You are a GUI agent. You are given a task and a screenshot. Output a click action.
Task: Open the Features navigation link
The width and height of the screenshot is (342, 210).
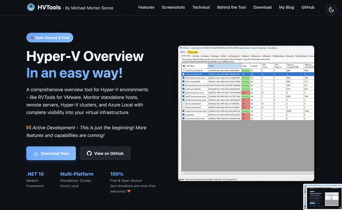pyautogui.click(x=146, y=7)
